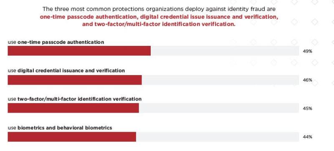Viewport: 334px width, 151px height.
Task: Click the red one-time passcode authentication bar
Action: [79, 51]
